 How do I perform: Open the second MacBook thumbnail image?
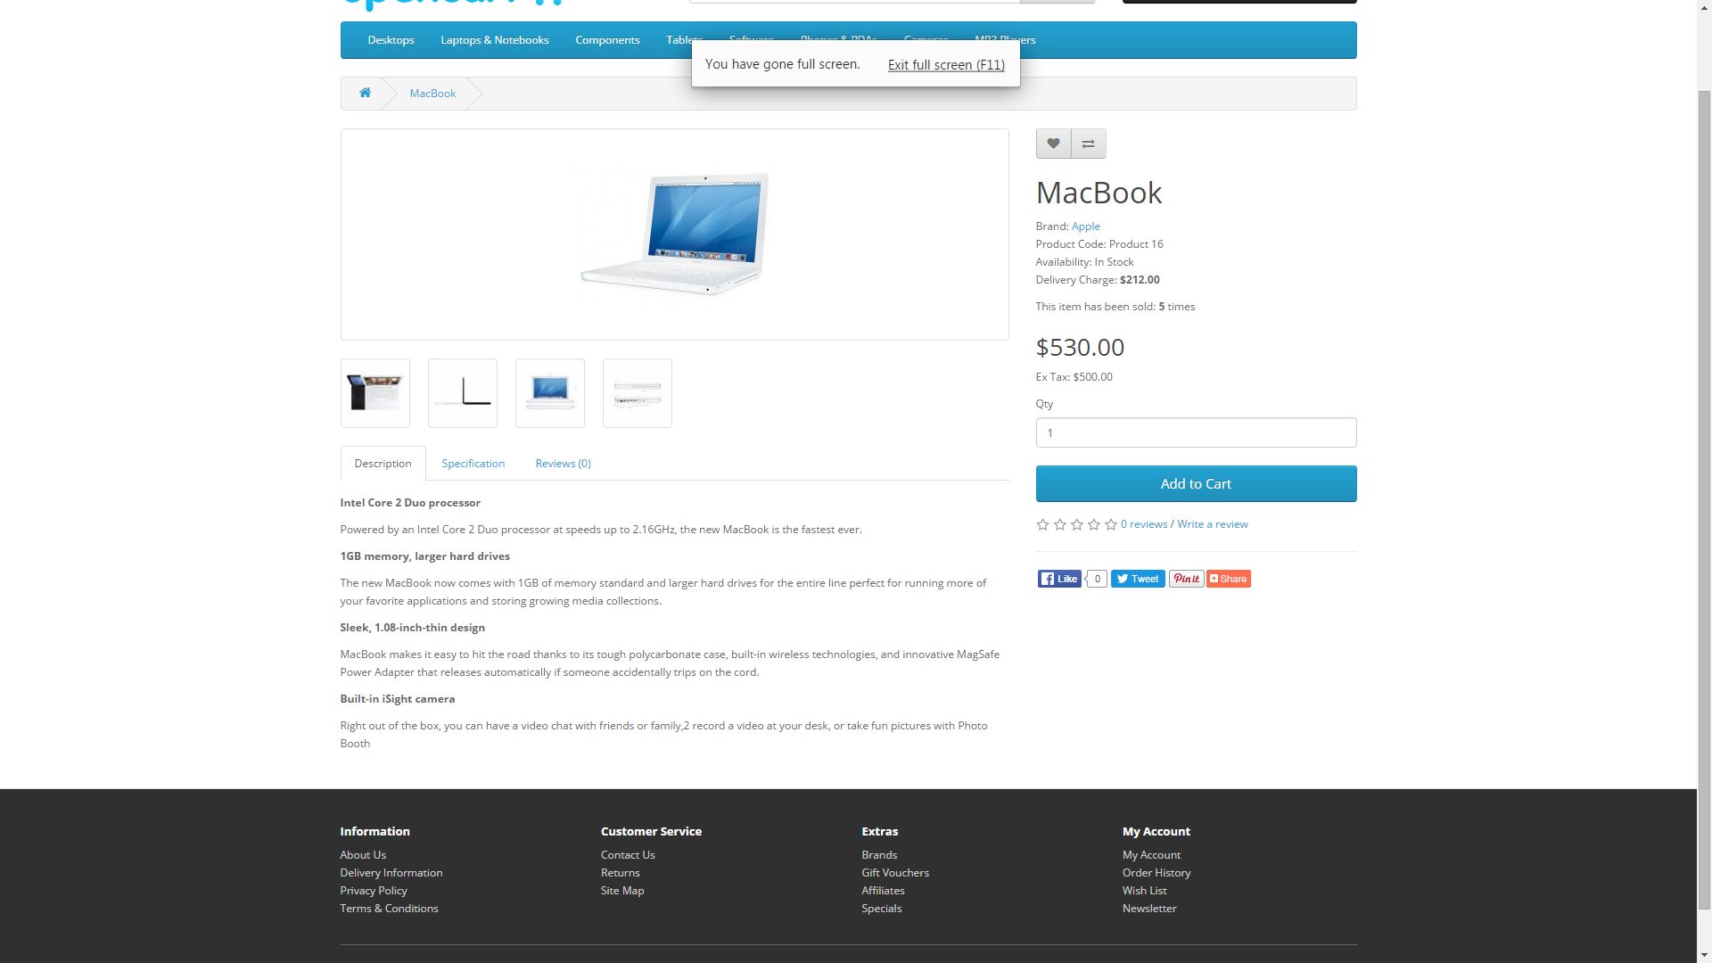(463, 393)
